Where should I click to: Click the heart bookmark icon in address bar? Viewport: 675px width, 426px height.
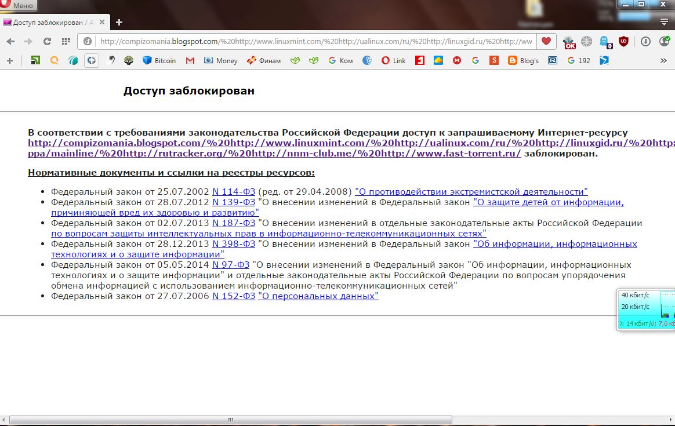pos(546,42)
